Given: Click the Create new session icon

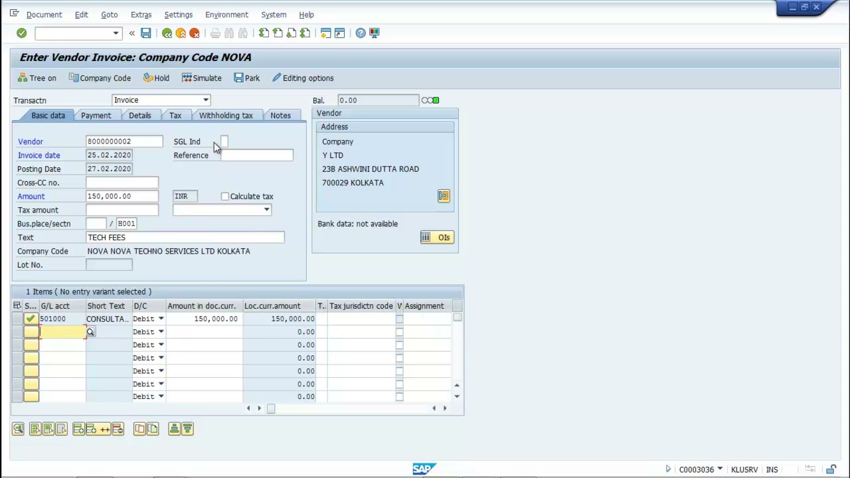Looking at the screenshot, I should pos(325,33).
